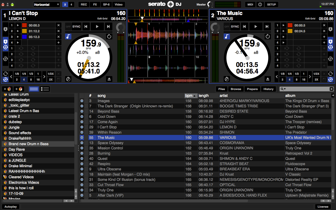Image resolution: width=336 pixels, height=210 pixels.
Task: Add a smart crate with the second plus icon
Action: point(19,89)
